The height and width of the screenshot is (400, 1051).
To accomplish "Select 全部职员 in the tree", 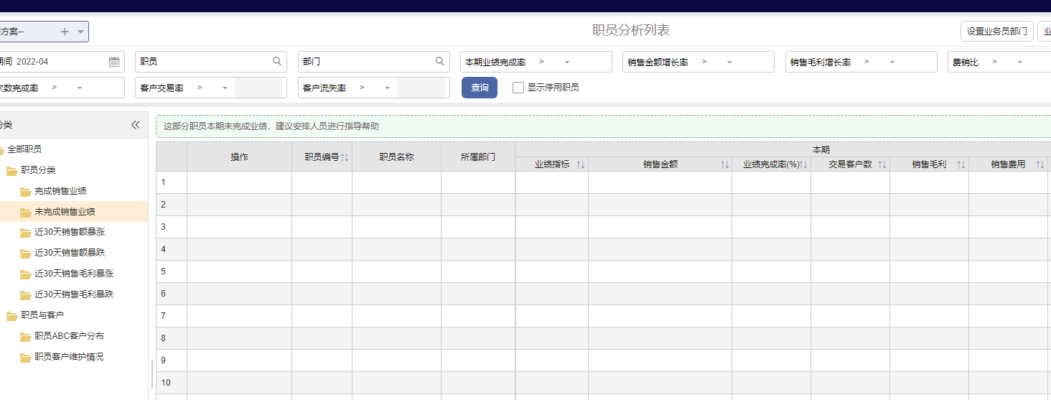I will (x=24, y=149).
